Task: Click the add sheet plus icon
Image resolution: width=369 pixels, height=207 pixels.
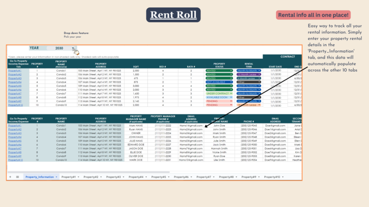Action: pos(10,177)
